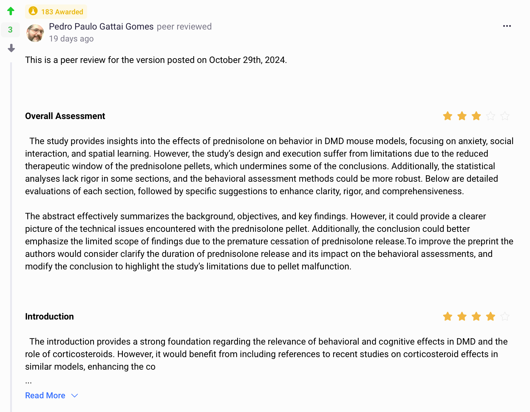Click the 19 days ago timestamp

71,39
